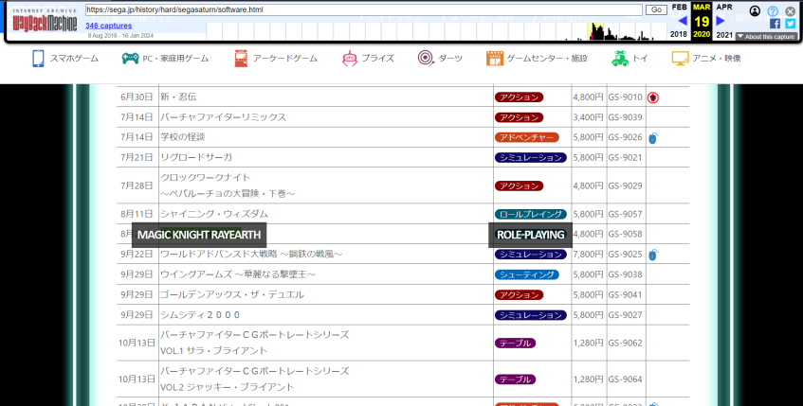Open アニメ・映像 menu item
803x406 pixels.
click(706, 59)
